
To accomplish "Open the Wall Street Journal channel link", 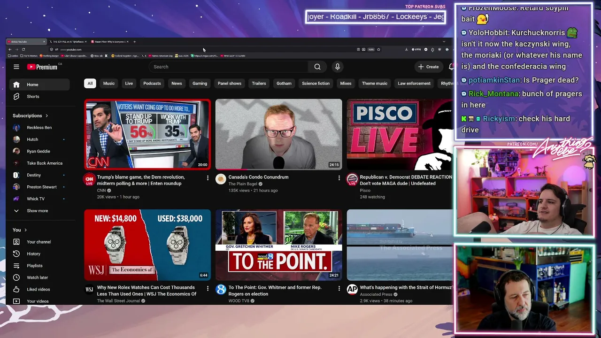I will 118,301.
